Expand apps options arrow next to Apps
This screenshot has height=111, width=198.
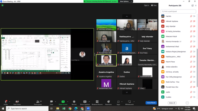pos(122,102)
